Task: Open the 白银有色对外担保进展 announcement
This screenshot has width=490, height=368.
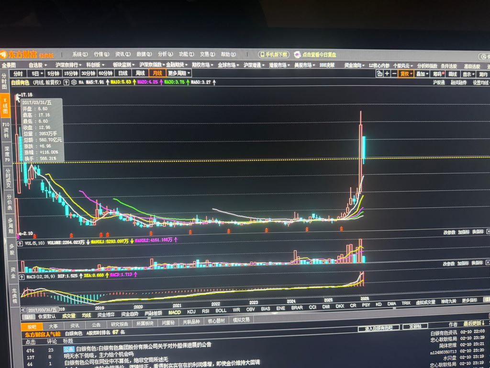Action: pyautogui.click(x=144, y=346)
